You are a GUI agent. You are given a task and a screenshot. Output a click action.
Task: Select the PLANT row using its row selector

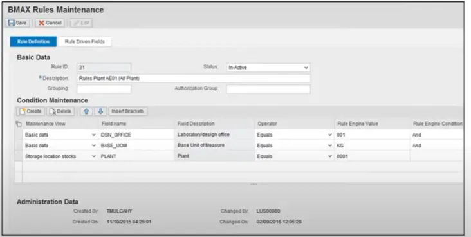coord(19,156)
